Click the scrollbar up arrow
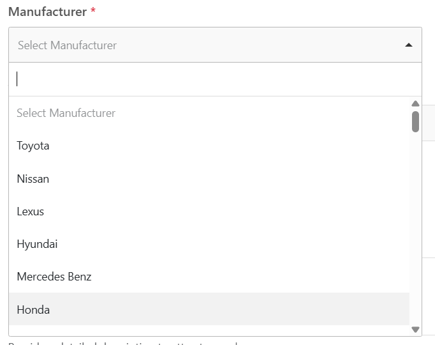 point(415,103)
